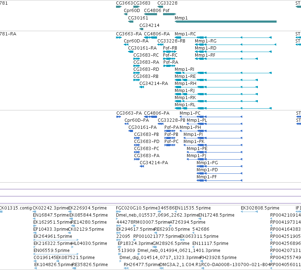Select the CG33228 gene label
Viewport: 301px width, 270px height.
pos(167,3)
